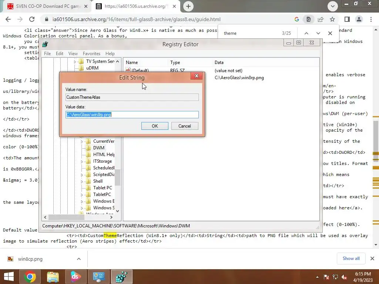The height and width of the screenshot is (284, 379).
Task: Open Registry Editor View menu
Action: click(73, 54)
